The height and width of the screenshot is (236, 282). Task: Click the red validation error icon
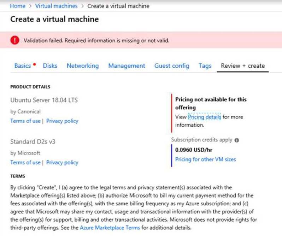pyautogui.click(x=15, y=40)
